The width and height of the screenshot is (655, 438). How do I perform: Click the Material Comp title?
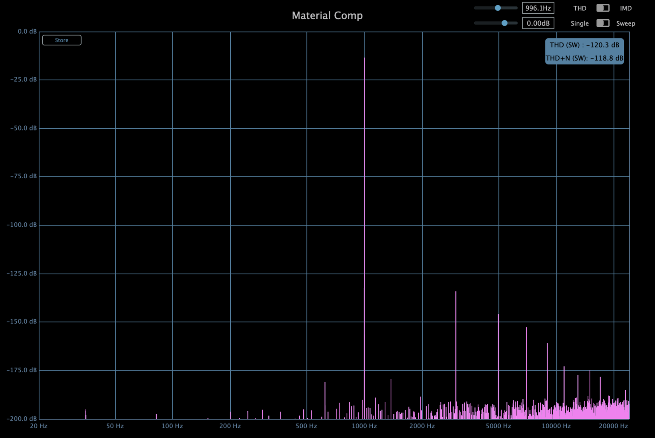pos(327,15)
